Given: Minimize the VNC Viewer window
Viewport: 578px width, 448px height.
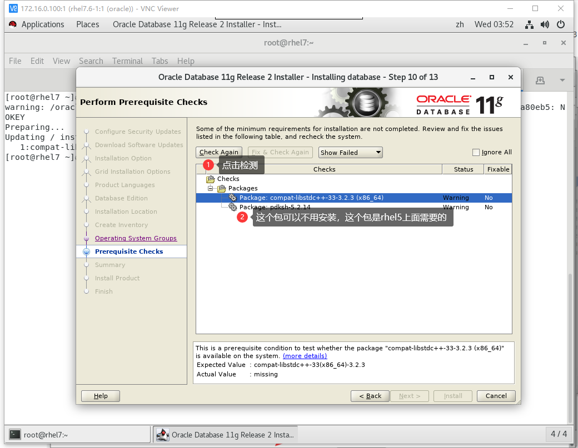Looking at the screenshot, I should (x=510, y=8).
